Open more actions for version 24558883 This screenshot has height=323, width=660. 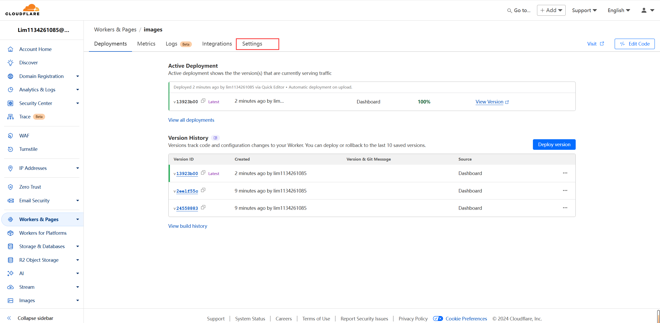tap(565, 208)
